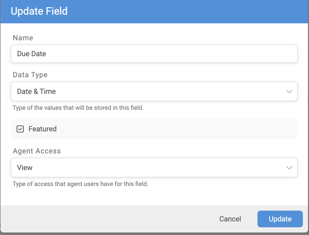The image size is (309, 235).
Task: Focus the Name input field
Action: 154,54
